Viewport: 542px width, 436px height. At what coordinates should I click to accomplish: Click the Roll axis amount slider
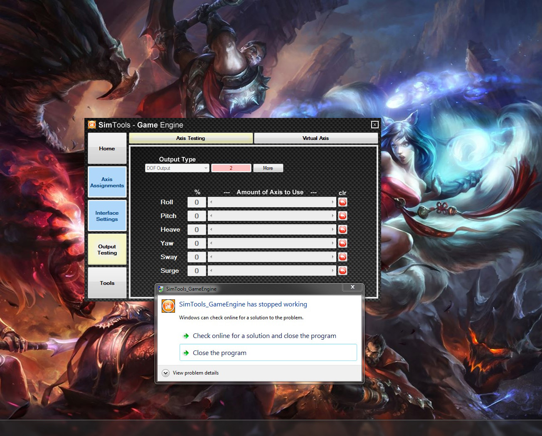[272, 202]
